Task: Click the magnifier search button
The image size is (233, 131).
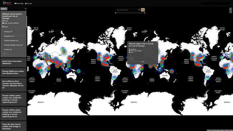Action: click(x=143, y=10)
